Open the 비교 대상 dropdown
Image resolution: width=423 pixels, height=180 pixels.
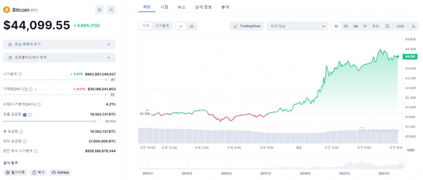[297, 26]
